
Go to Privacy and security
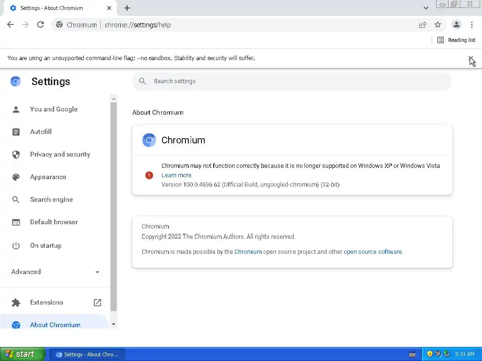(x=55, y=154)
